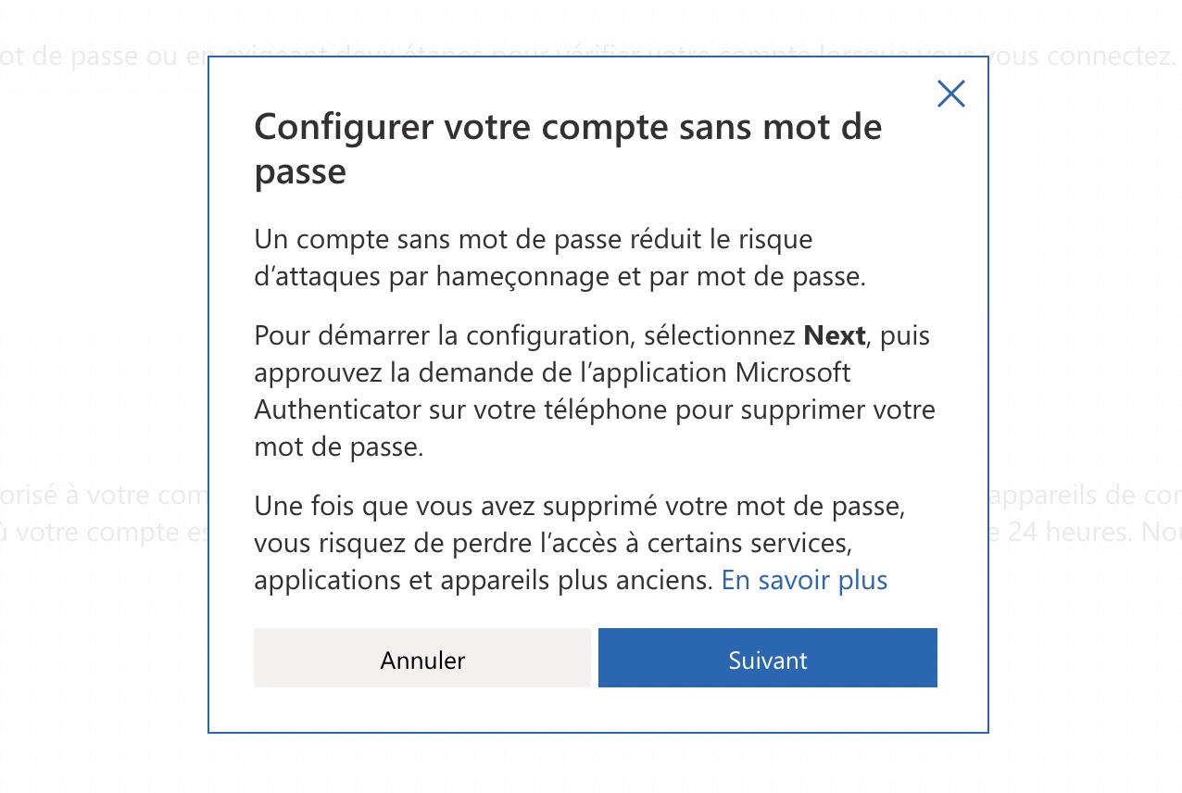Click the faded '24 heures' background text
Viewport: 1182px width, 793px height.
coord(1050,532)
